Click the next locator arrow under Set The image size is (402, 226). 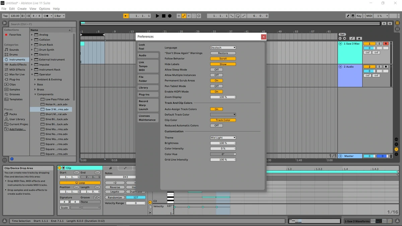(344, 39)
